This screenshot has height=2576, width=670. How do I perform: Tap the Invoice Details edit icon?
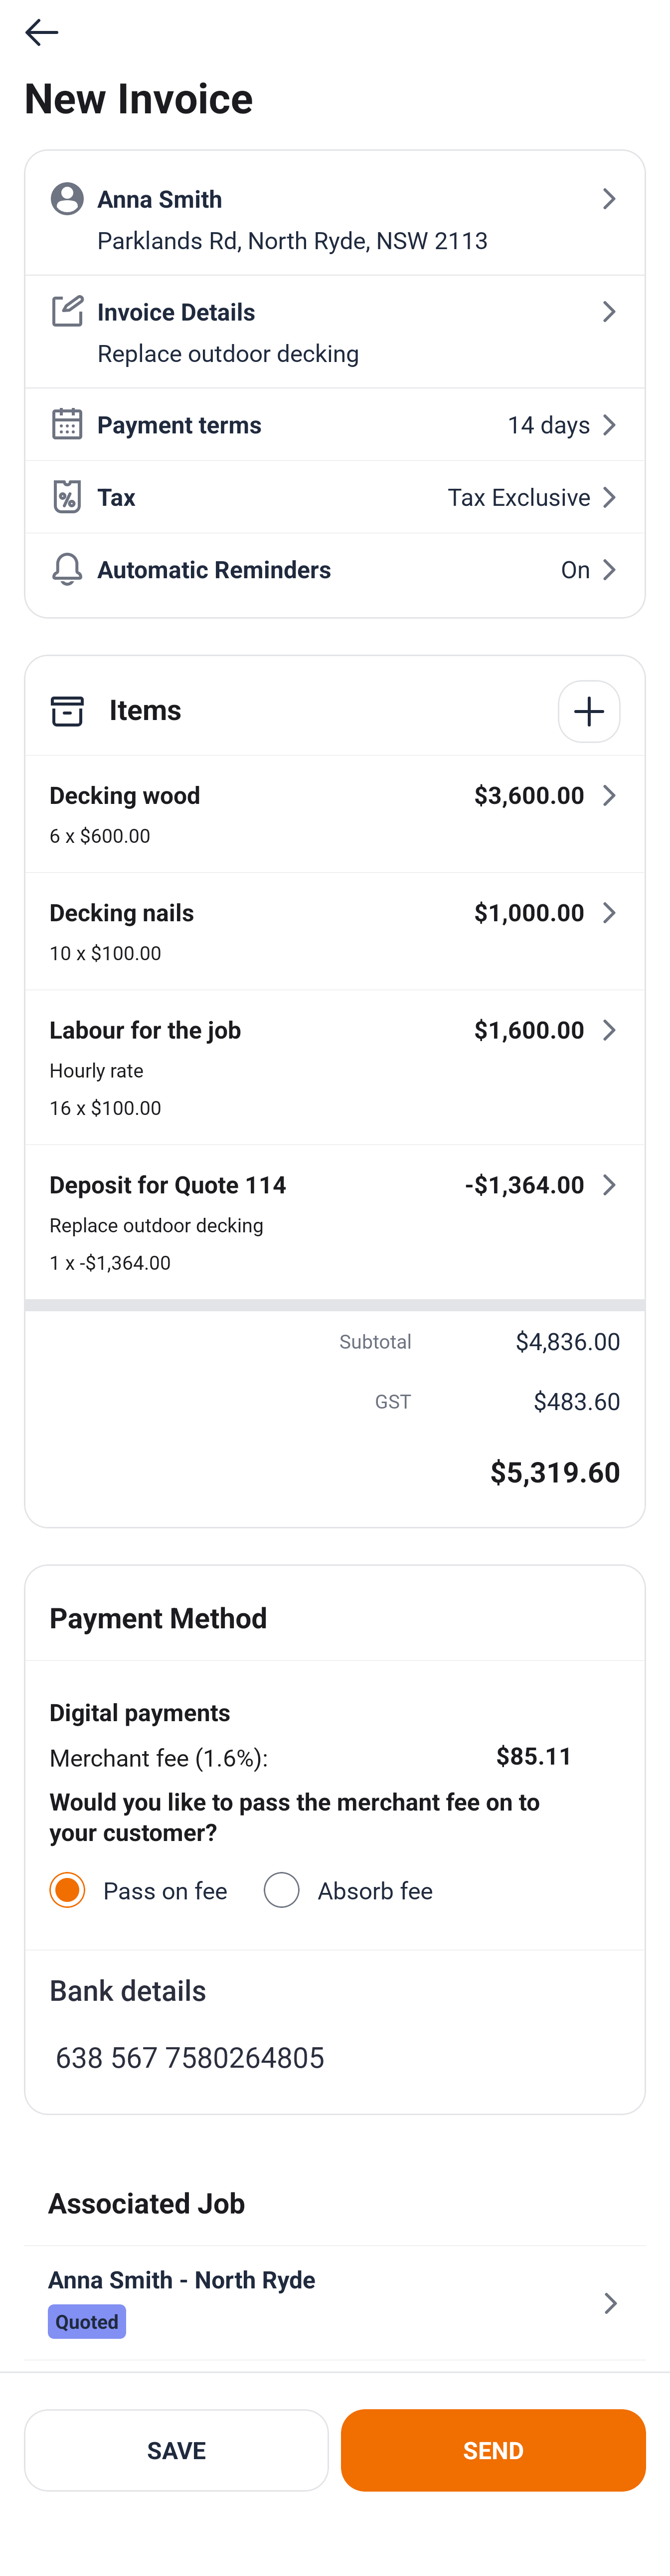pyautogui.click(x=67, y=311)
